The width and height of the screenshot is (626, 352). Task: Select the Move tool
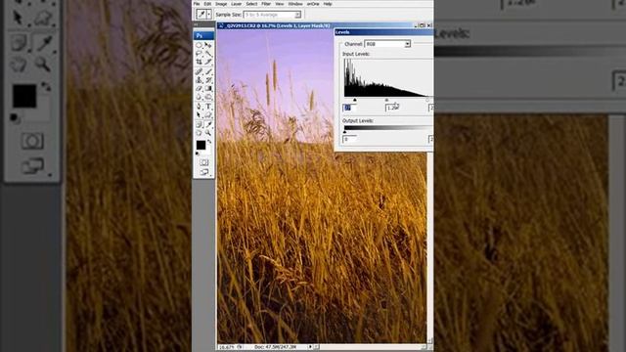[208, 45]
